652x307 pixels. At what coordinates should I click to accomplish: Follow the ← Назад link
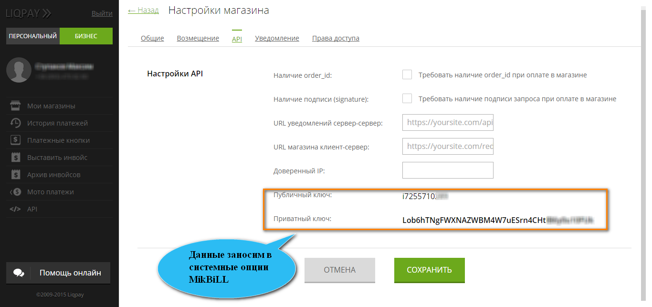click(143, 10)
